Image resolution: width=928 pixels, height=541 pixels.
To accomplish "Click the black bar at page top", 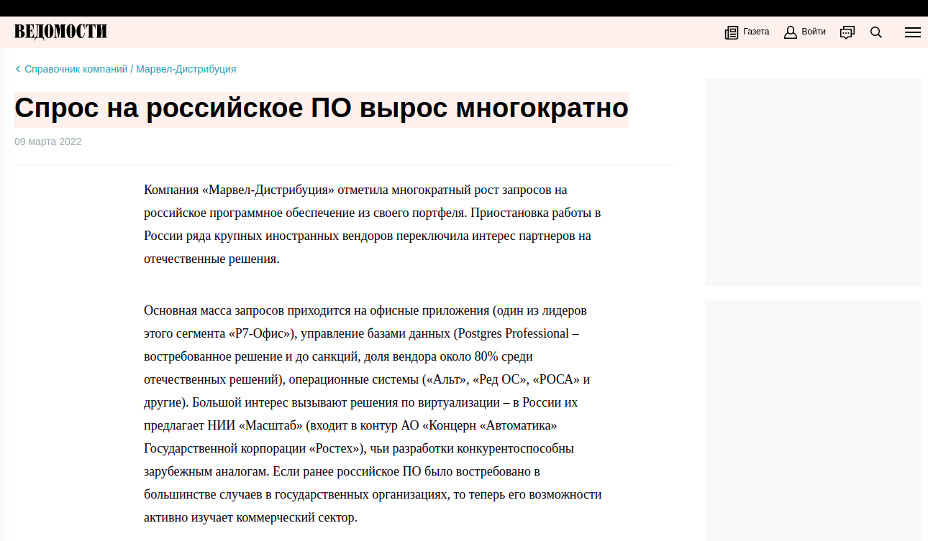I will (x=464, y=8).
